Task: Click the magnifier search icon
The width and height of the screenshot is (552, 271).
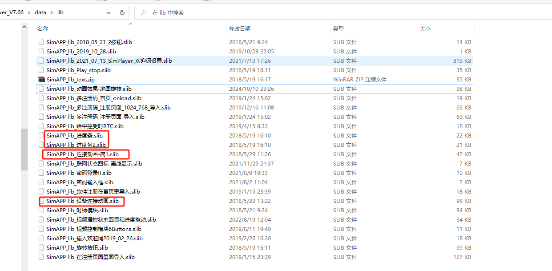Action: click(x=144, y=12)
